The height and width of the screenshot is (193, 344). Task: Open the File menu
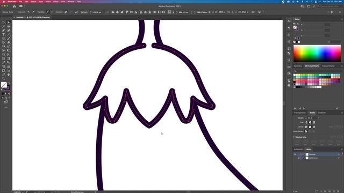point(20,2)
